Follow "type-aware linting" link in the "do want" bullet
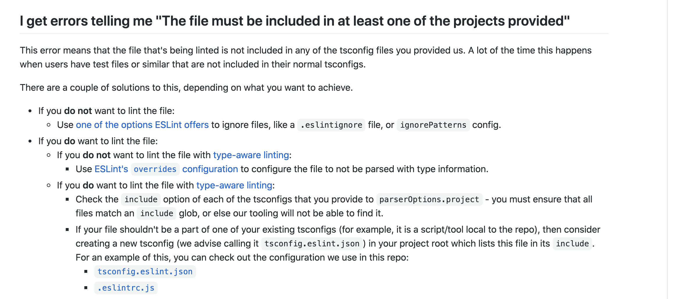Viewport: 694px width, 299px height. pos(234,186)
